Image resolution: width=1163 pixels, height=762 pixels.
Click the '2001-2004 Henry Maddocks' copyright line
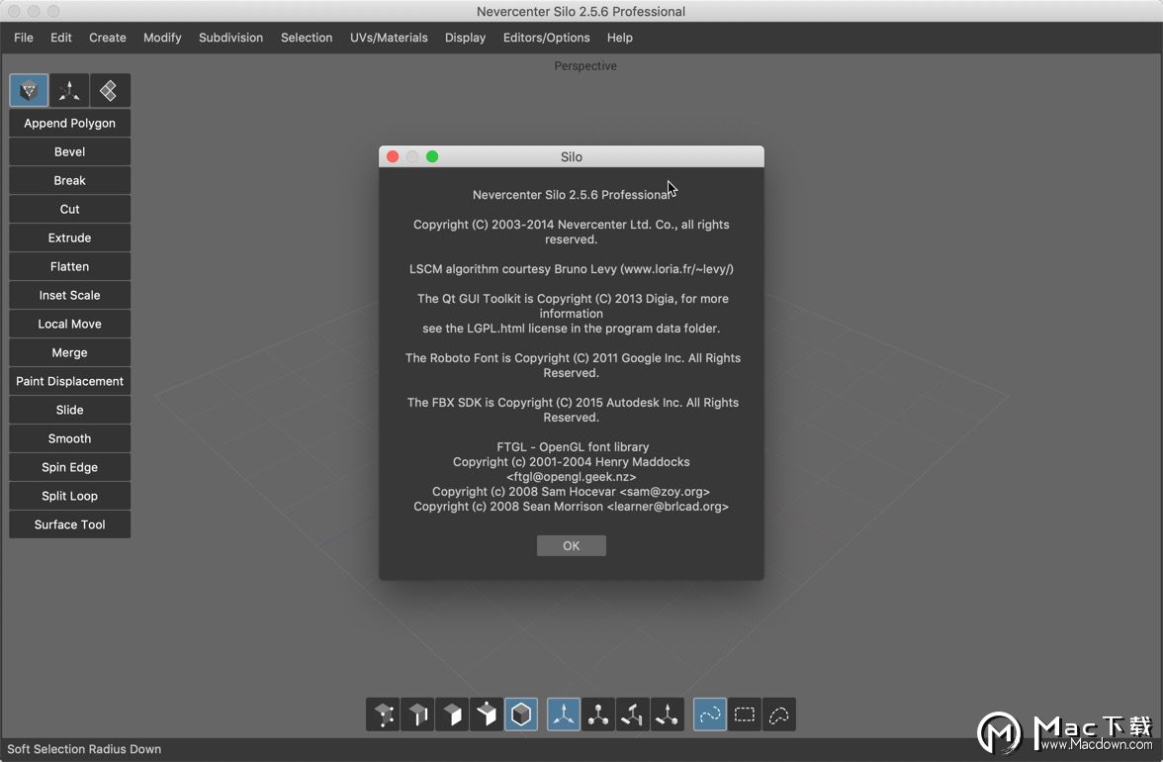572,462
